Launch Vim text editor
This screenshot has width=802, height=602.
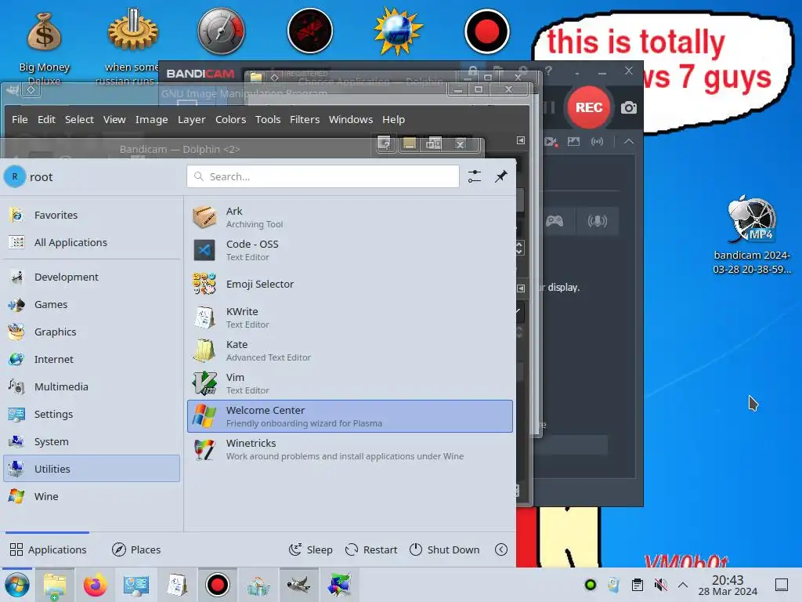click(x=350, y=383)
